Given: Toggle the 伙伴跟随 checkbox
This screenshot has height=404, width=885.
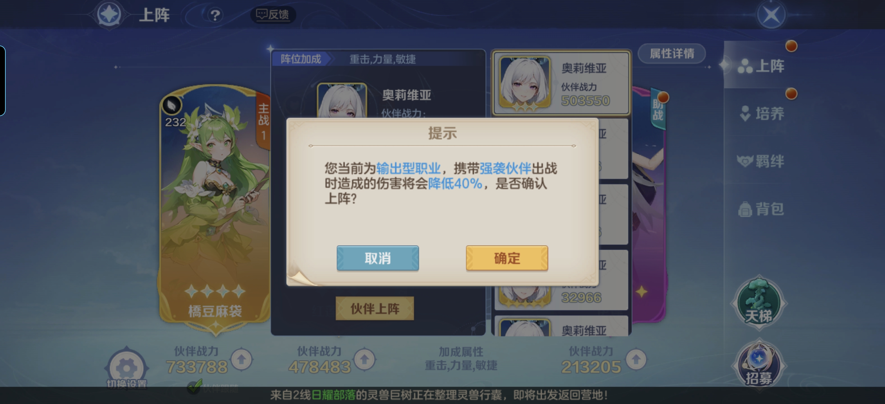Looking at the screenshot, I should coord(194,387).
